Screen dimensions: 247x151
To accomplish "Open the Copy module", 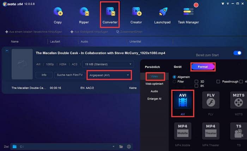I will 58,15.
